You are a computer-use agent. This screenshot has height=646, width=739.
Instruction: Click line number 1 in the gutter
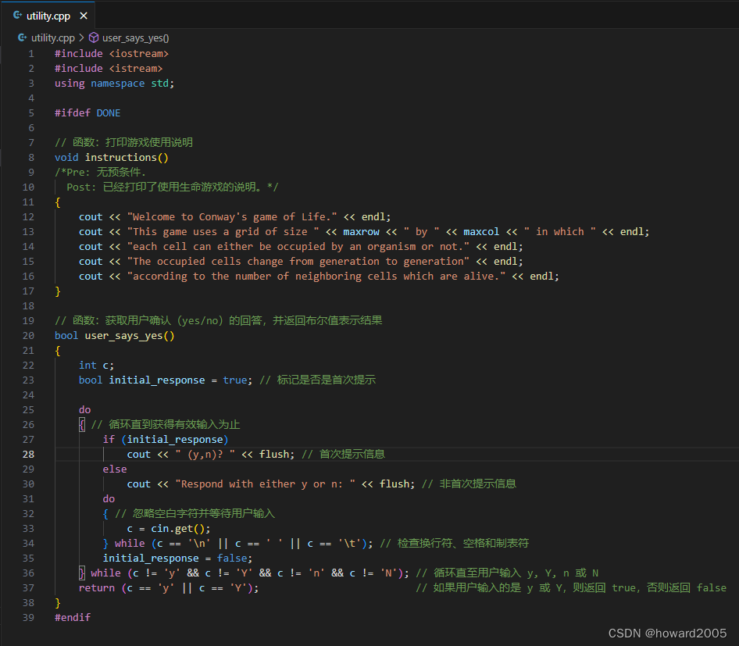tap(31, 54)
